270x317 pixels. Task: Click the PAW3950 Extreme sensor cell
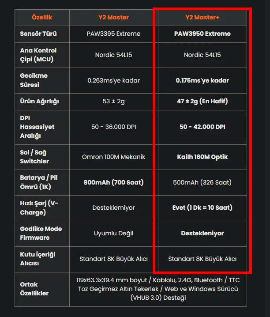[202, 34]
